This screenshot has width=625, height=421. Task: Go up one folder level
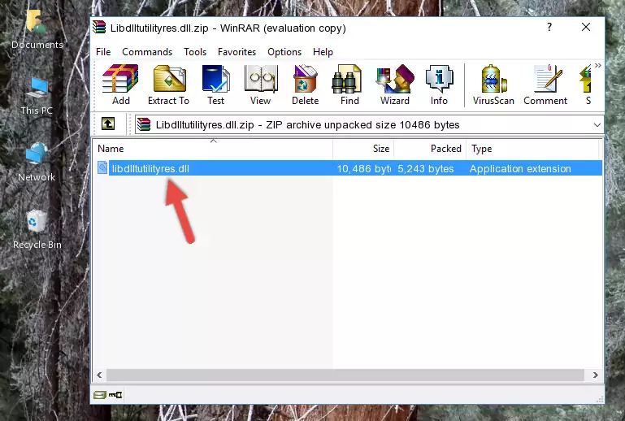108,124
